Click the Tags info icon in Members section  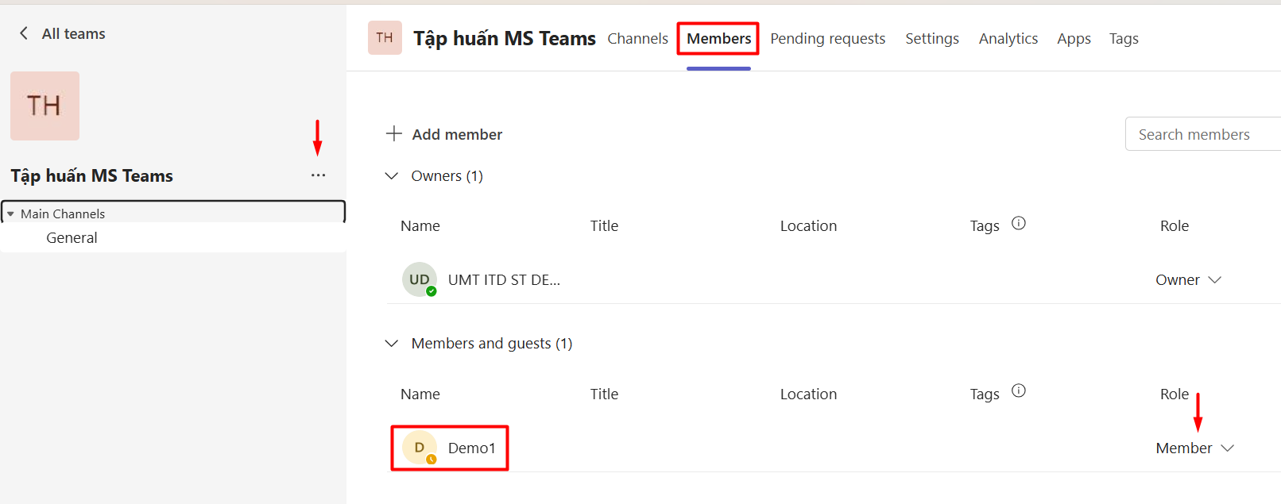pyautogui.click(x=1018, y=391)
